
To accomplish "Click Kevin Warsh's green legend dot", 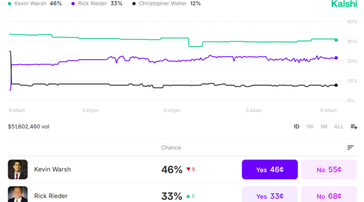I will 10,4.
